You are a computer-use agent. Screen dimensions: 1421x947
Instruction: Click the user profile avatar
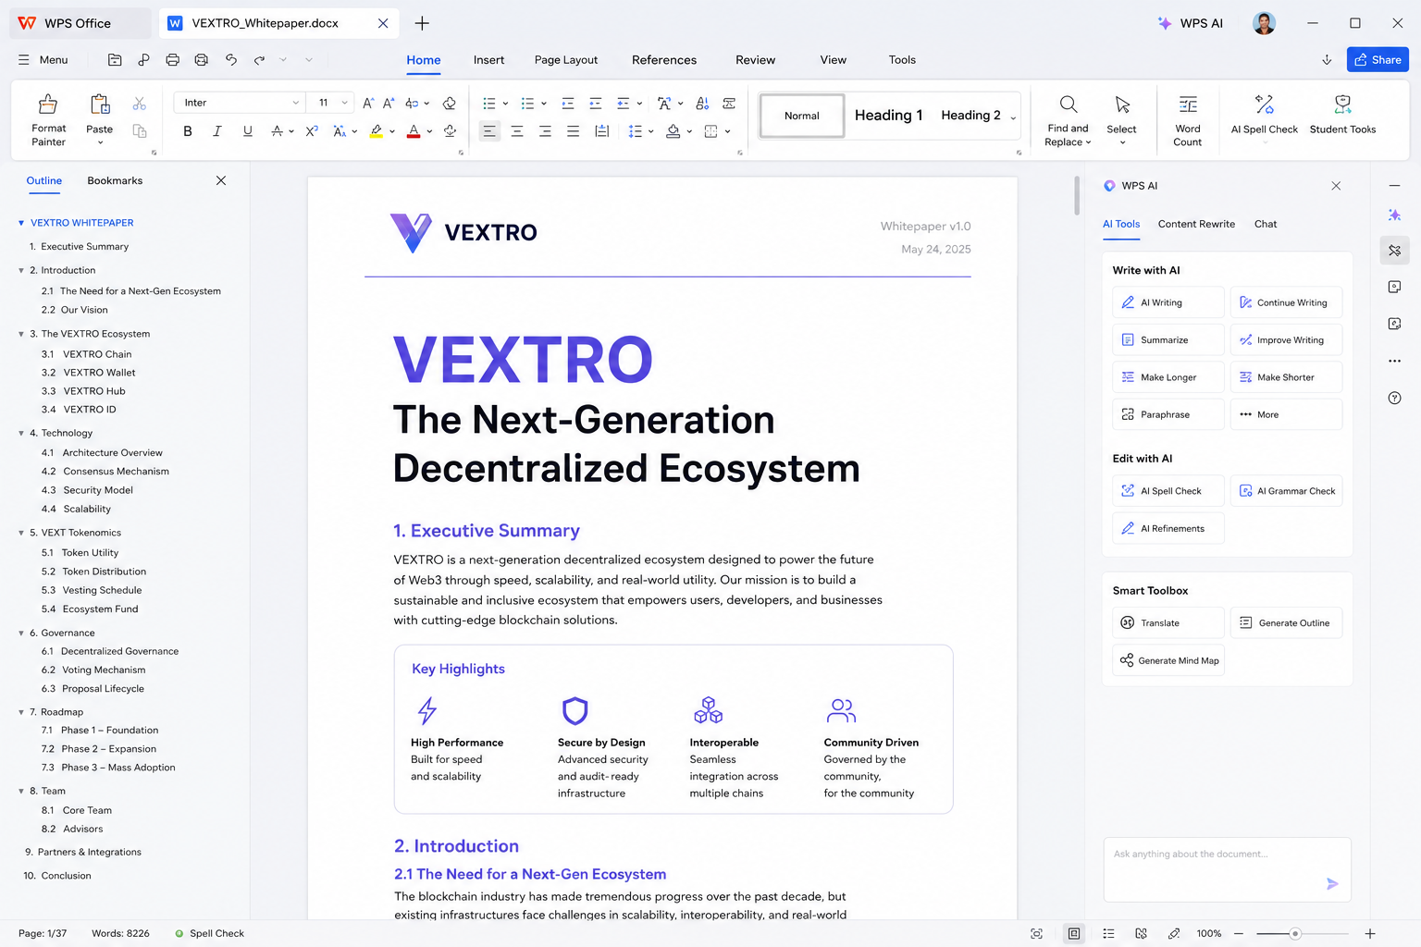pos(1265,23)
